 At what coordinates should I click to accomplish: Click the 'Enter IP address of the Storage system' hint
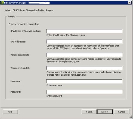(66, 35)
